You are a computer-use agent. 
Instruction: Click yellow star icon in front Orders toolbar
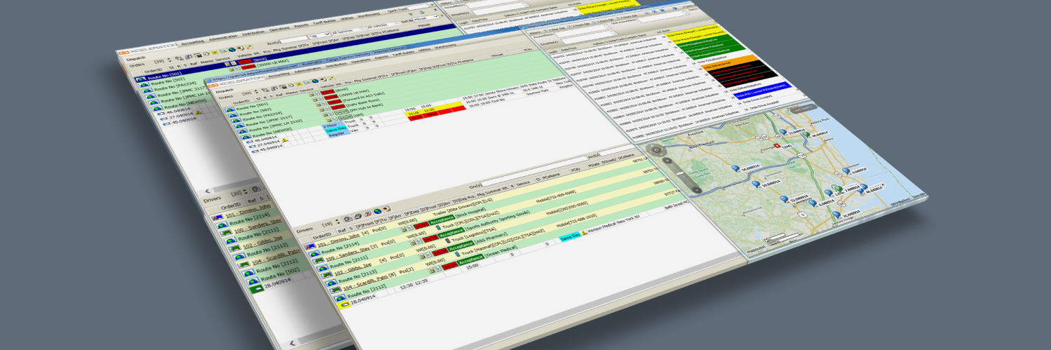[299, 84]
